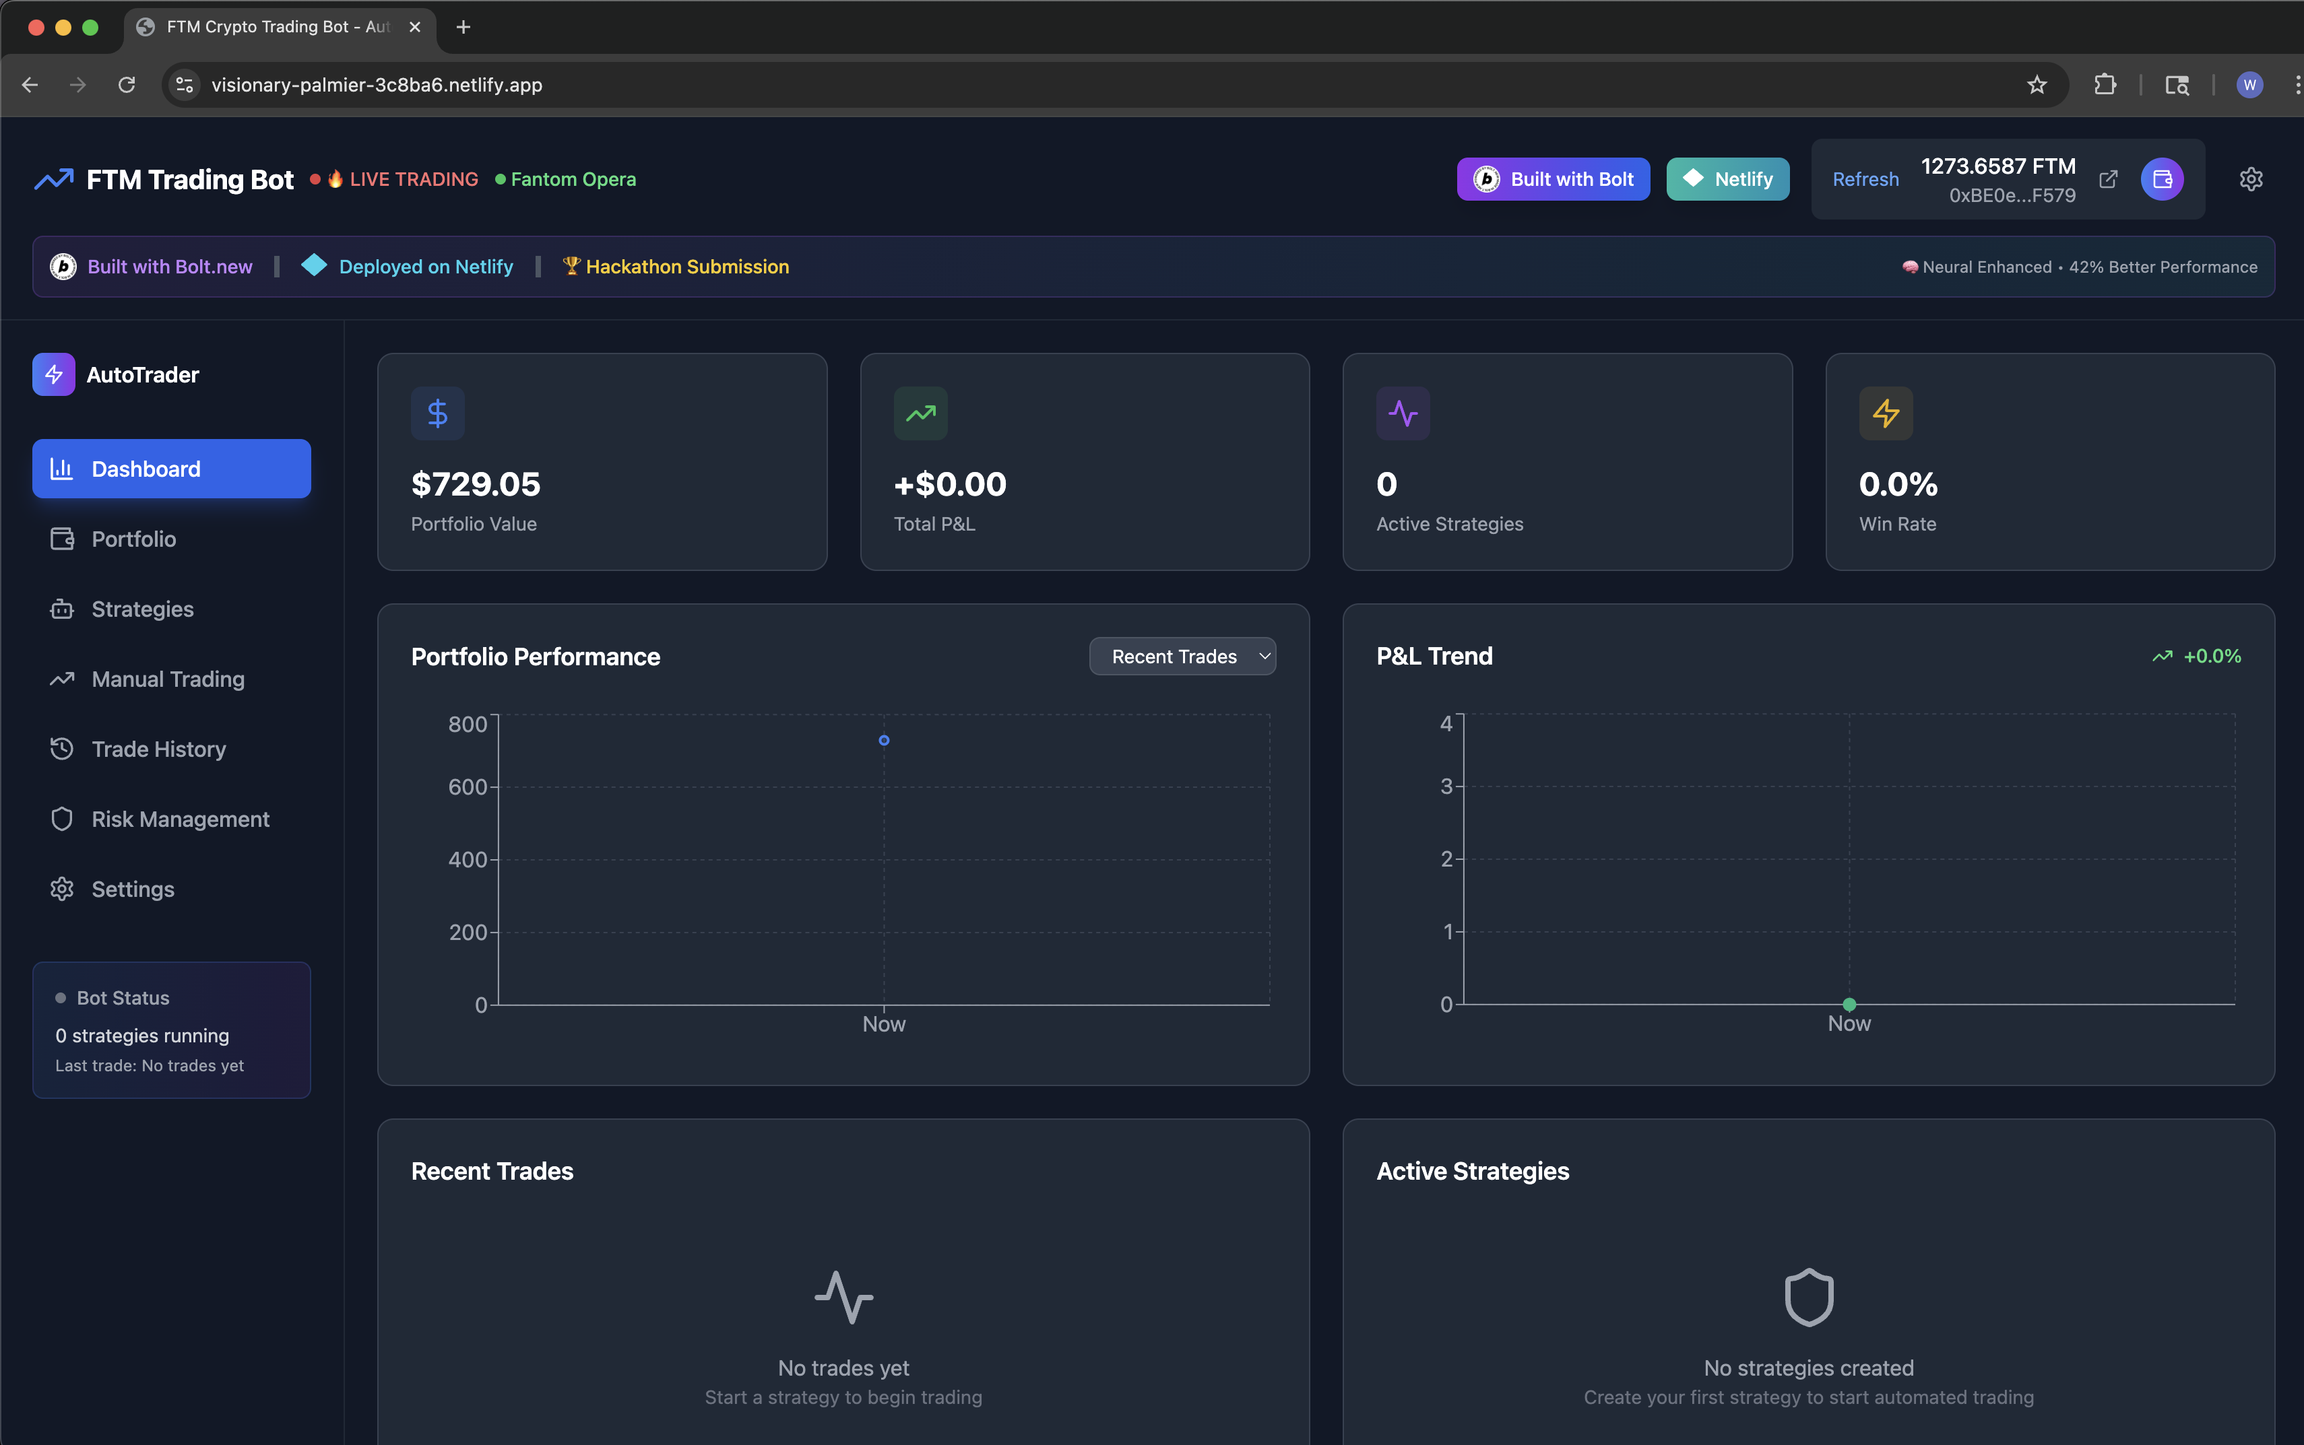The width and height of the screenshot is (2304, 1445).
Task: Open Portfolio in the sidebar
Action: (134, 539)
